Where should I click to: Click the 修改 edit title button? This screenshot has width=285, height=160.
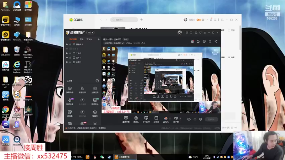click(x=126, y=39)
